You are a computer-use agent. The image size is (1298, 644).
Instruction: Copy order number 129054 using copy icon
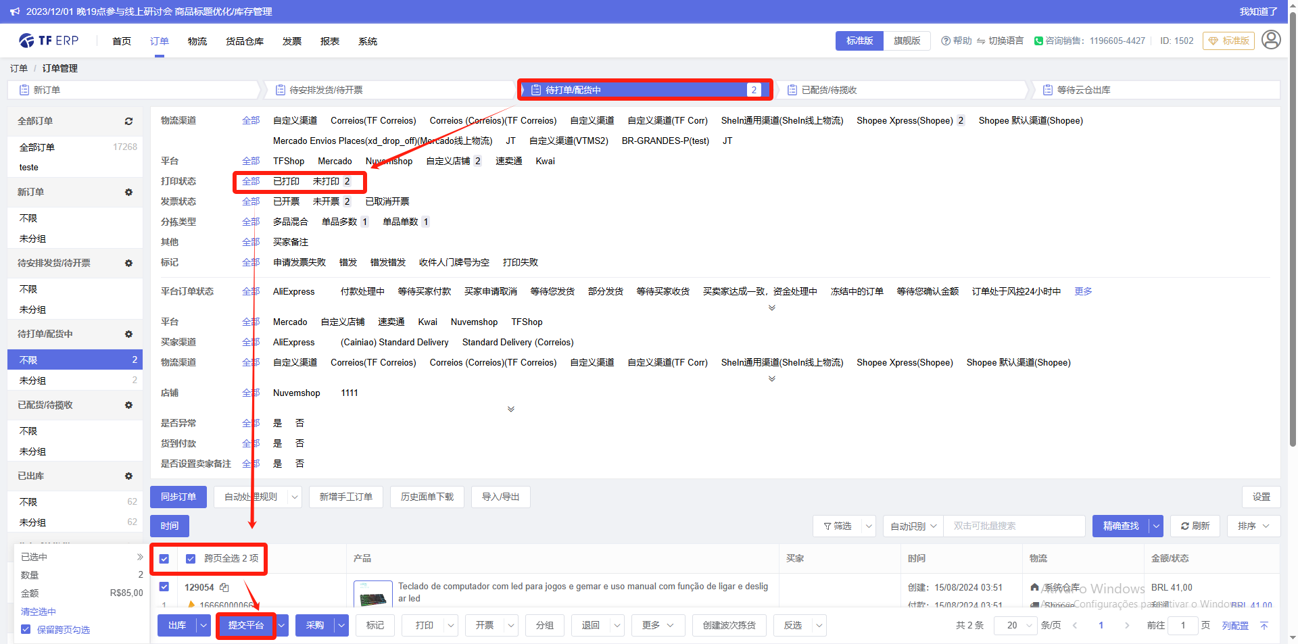pyautogui.click(x=224, y=587)
